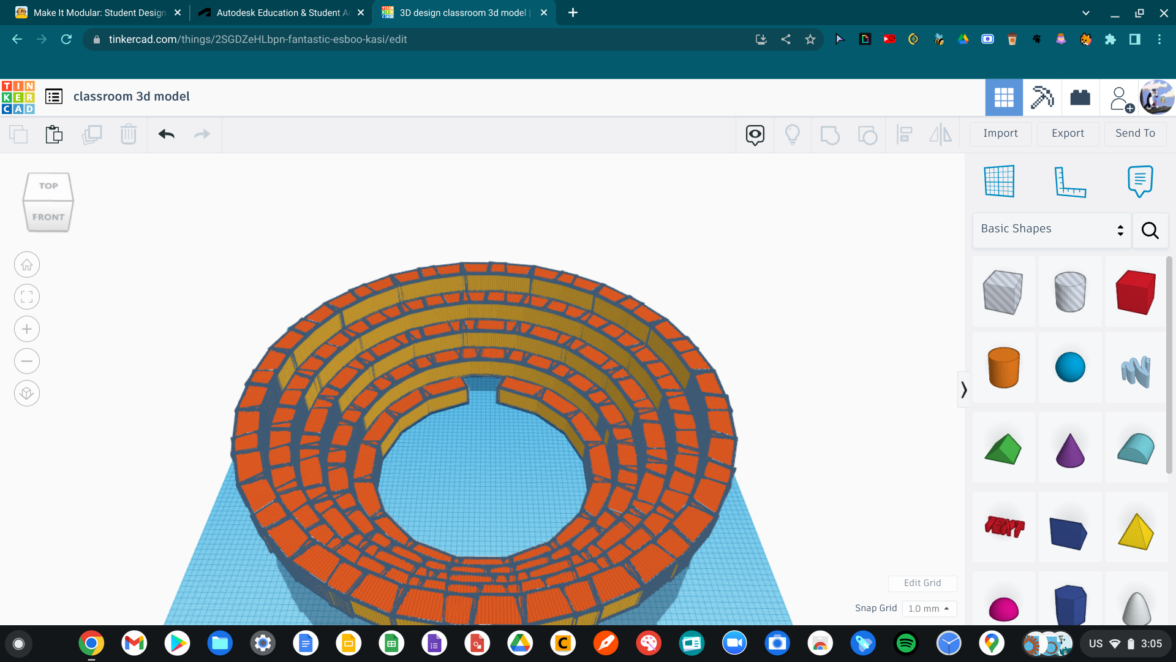
Task: Click the Paste clipboard icon
Action: click(54, 134)
